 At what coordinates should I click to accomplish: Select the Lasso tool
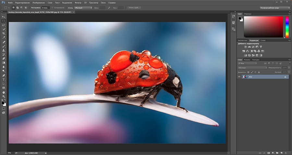4,25
